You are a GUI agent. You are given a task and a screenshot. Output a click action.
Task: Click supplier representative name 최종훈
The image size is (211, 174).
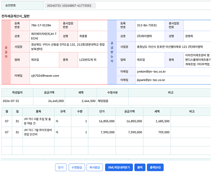(85, 36)
